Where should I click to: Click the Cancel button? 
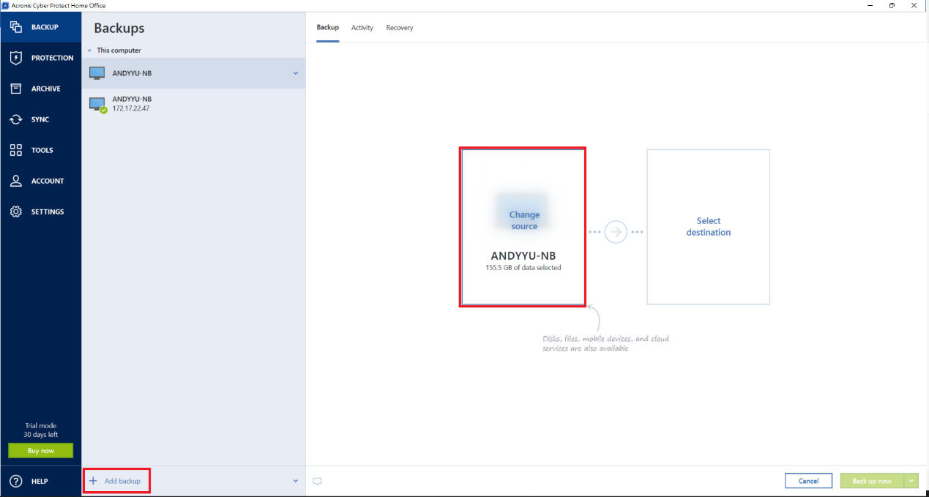808,481
